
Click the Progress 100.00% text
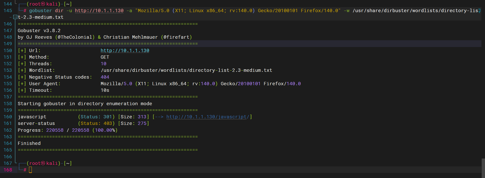click(105, 130)
